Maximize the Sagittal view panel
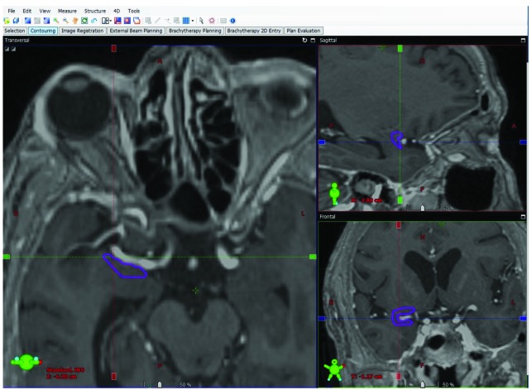Viewport: 532px width, 390px height. pos(523,40)
